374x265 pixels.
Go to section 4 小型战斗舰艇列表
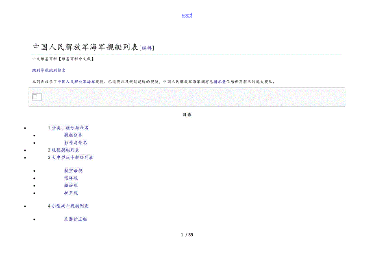coord(68,206)
